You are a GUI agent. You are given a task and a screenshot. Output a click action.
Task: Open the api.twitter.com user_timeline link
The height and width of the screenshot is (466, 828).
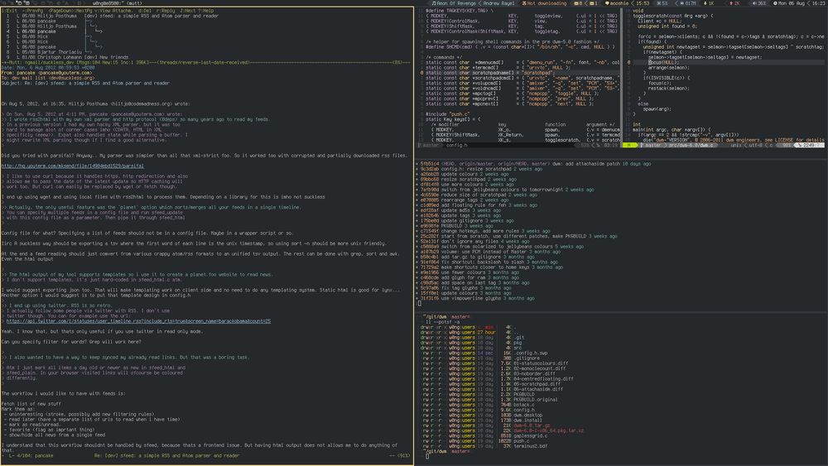[138, 321]
